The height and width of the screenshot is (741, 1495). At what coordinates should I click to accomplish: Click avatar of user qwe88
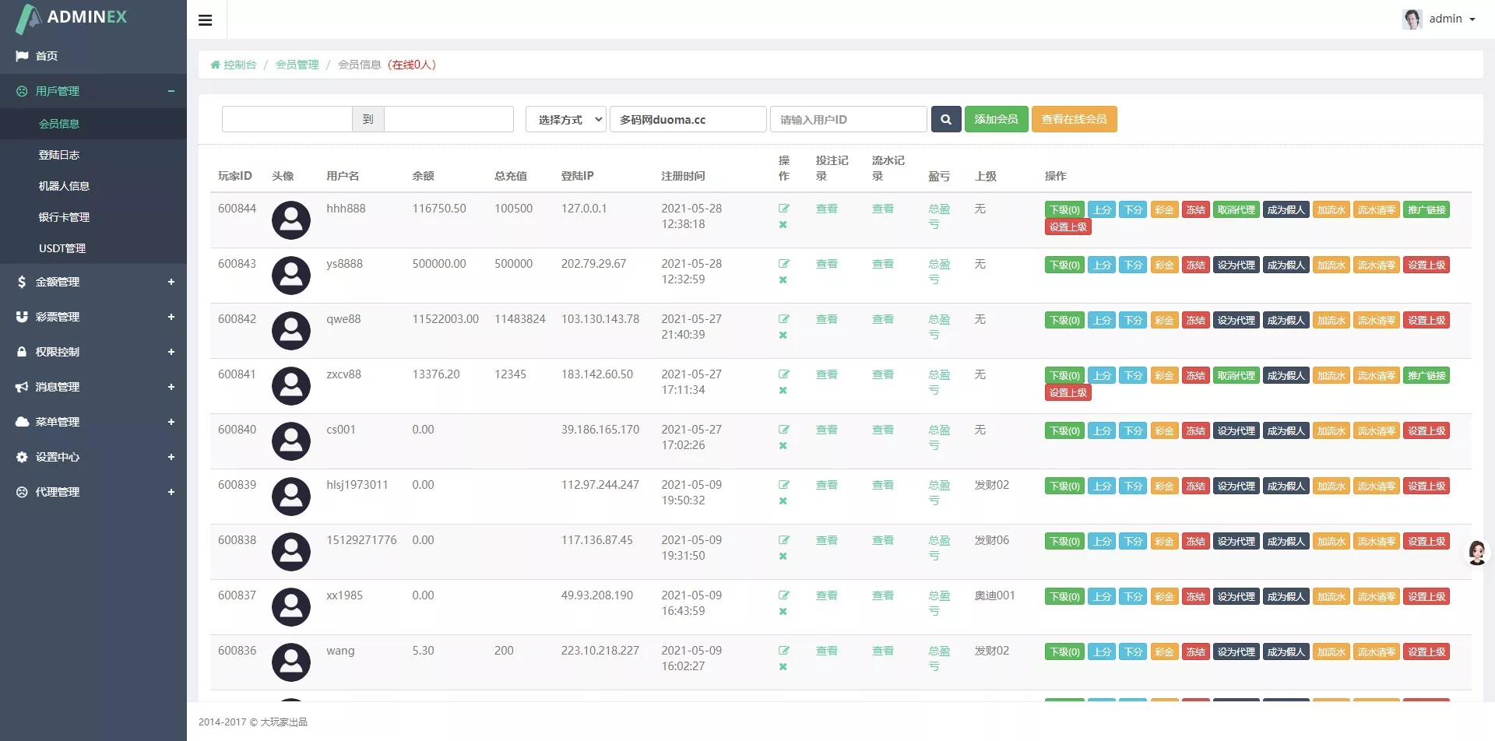pos(290,331)
